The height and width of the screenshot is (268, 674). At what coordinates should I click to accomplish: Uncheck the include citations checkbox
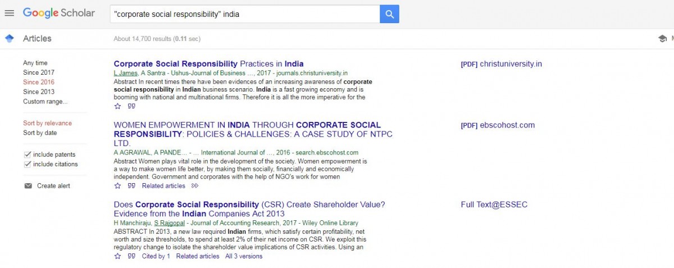pos(28,164)
